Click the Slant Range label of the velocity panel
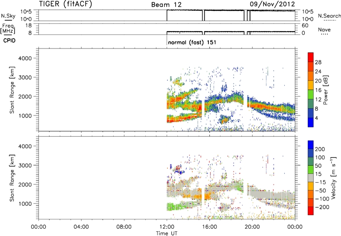 pyautogui.click(x=12, y=178)
